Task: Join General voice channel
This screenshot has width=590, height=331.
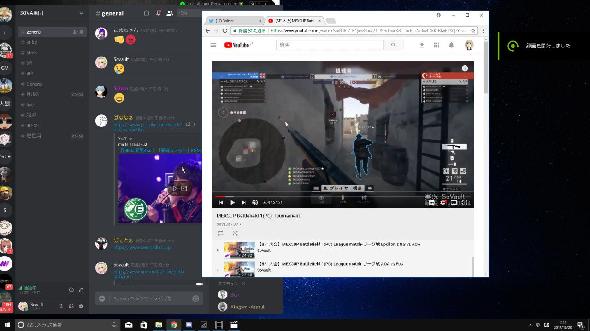Action: 52,84
